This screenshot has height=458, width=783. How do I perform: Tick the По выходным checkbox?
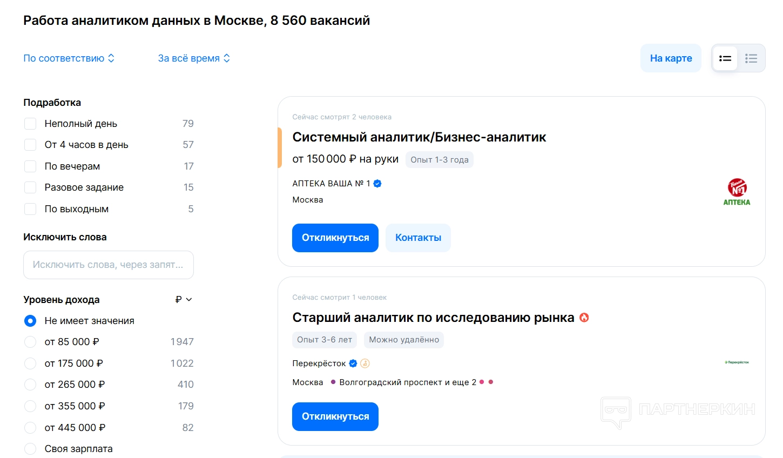[30, 209]
